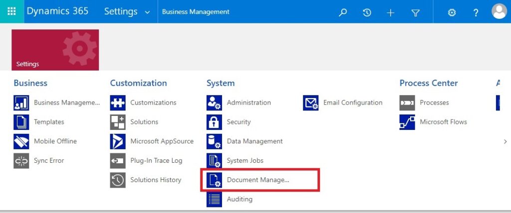Click the Auditing list icon
The height and width of the screenshot is (213, 511).
(214, 200)
